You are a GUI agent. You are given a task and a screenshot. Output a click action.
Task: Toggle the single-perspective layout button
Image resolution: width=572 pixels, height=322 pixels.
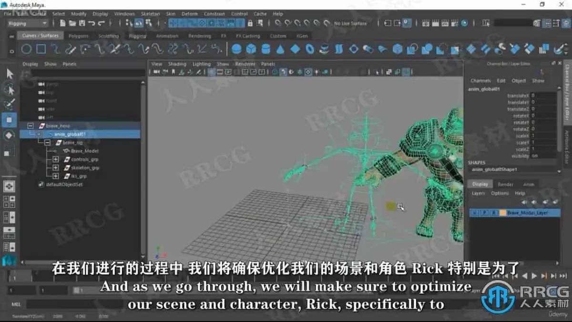click(9, 186)
